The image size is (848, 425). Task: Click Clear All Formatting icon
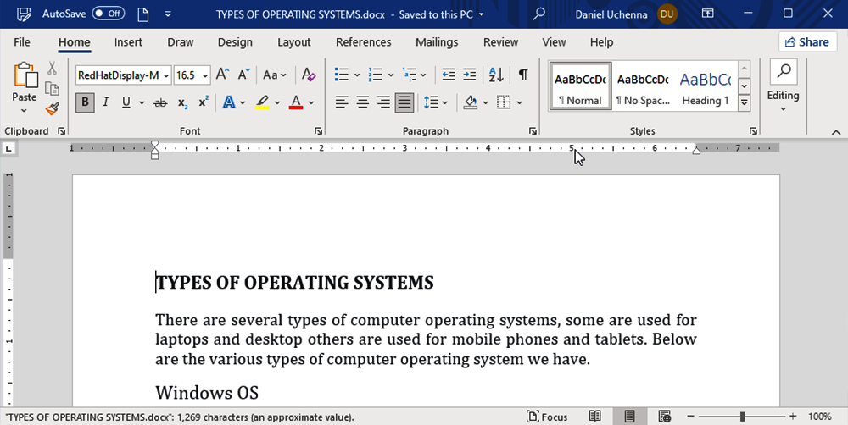[x=309, y=75]
